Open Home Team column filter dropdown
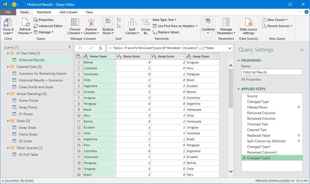The width and height of the screenshot is (310, 184). click(x=113, y=56)
